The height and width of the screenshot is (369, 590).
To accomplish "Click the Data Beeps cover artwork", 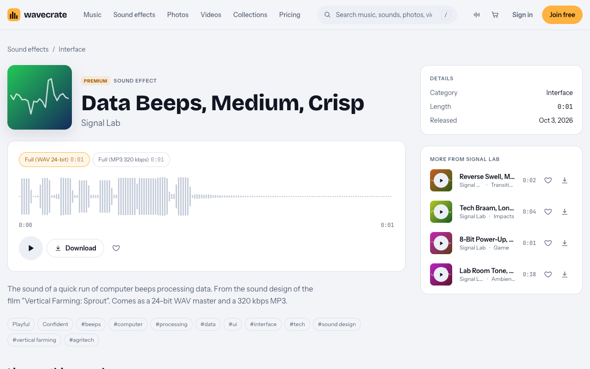I will pos(40,97).
